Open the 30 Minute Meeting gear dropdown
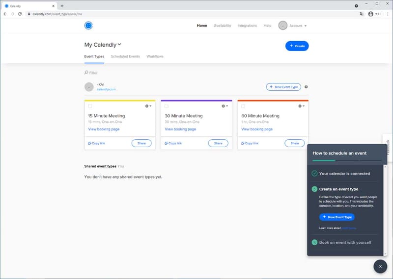This screenshot has height=279, width=393. click(x=225, y=106)
